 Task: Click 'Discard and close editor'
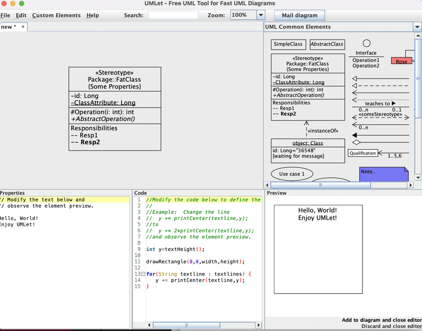coord(391,326)
